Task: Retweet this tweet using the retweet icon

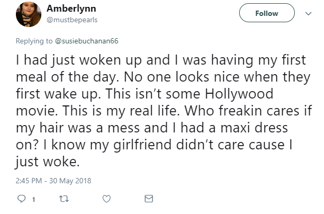Action: pos(64,199)
